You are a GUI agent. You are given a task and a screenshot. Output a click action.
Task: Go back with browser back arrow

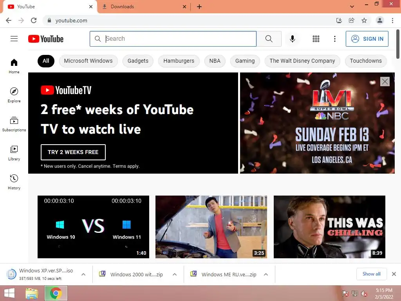(9, 20)
